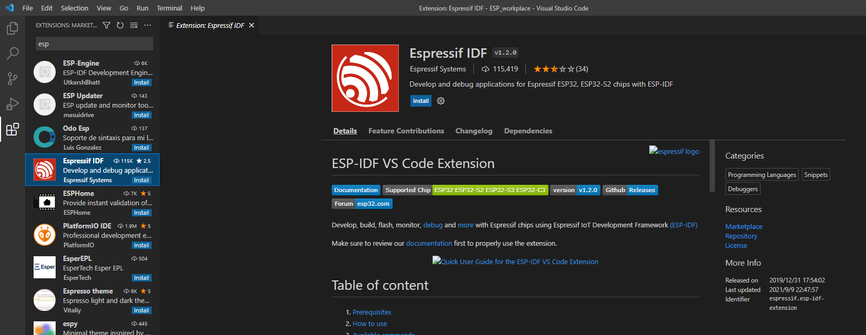The width and height of the screenshot is (866, 335).
Task: Switch to the Dependencies tab
Action: click(528, 131)
